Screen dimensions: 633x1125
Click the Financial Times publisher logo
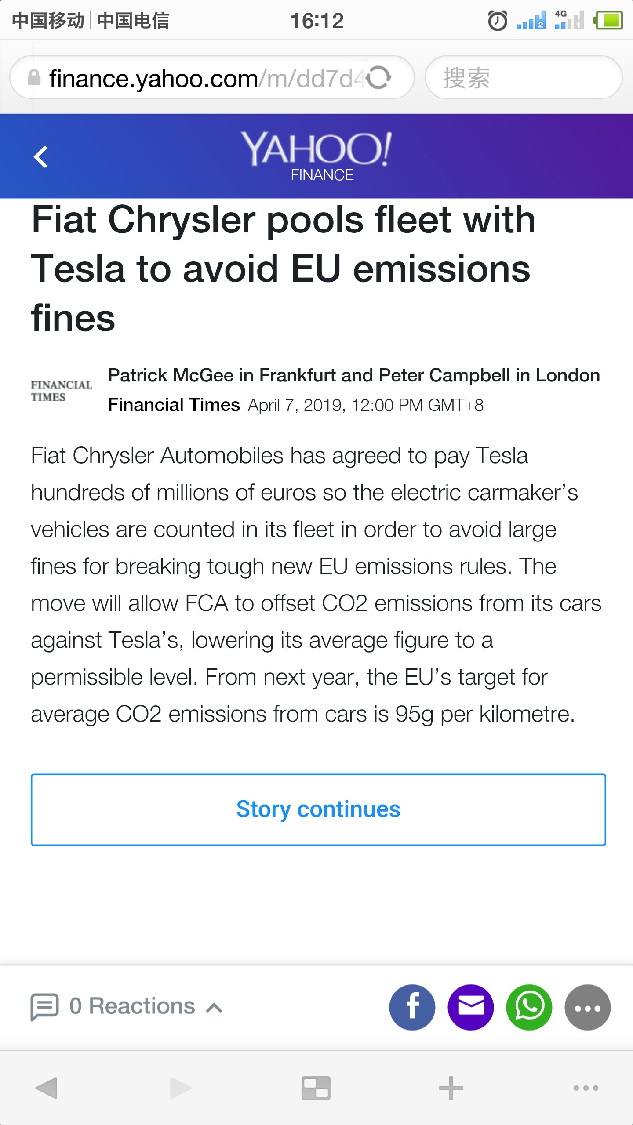[61, 391]
